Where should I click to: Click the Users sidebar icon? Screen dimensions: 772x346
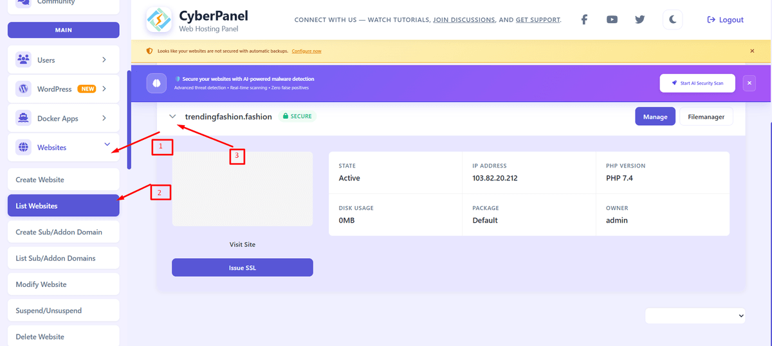pos(24,60)
